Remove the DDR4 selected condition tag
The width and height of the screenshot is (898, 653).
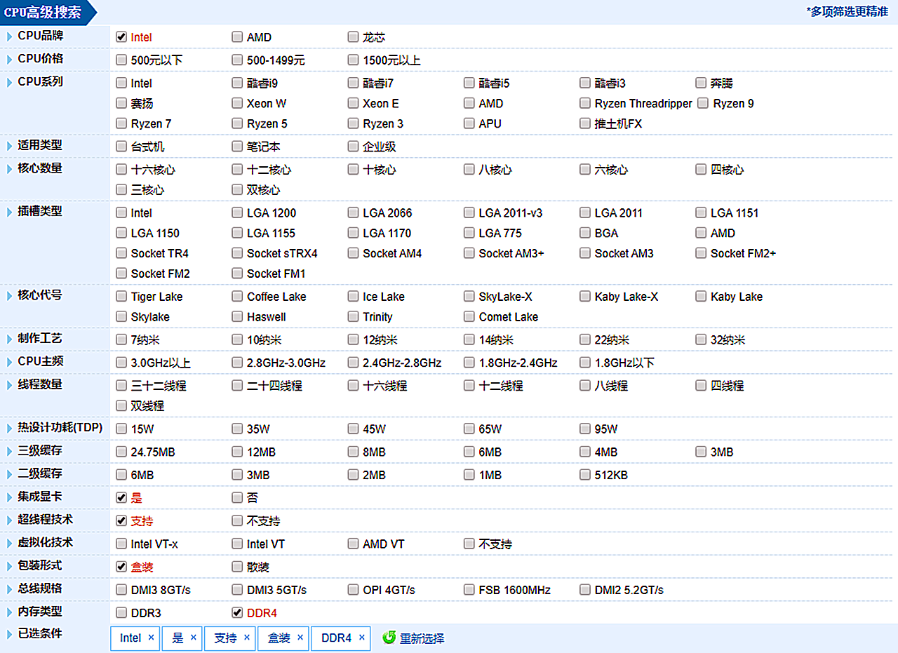click(x=362, y=638)
